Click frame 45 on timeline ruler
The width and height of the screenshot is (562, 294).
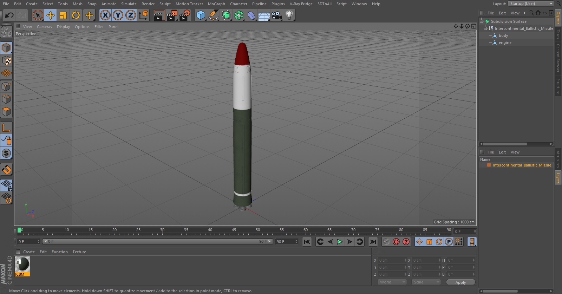234,231
